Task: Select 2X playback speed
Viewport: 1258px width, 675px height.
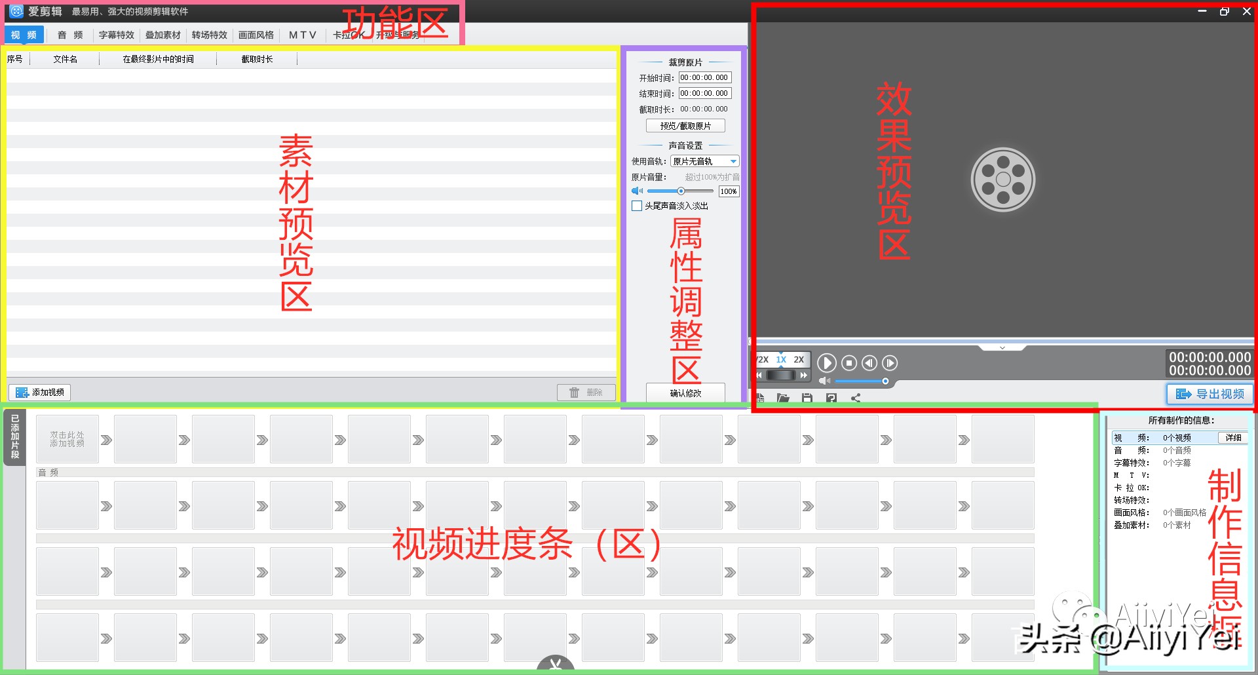Action: coord(798,359)
